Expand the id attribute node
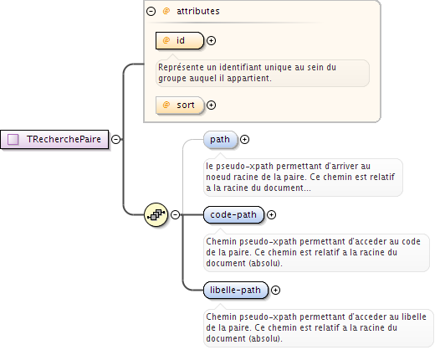 coord(211,41)
